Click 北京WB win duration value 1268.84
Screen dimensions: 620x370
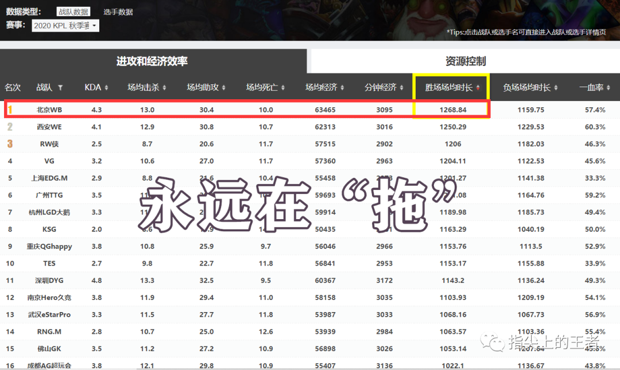click(x=453, y=110)
